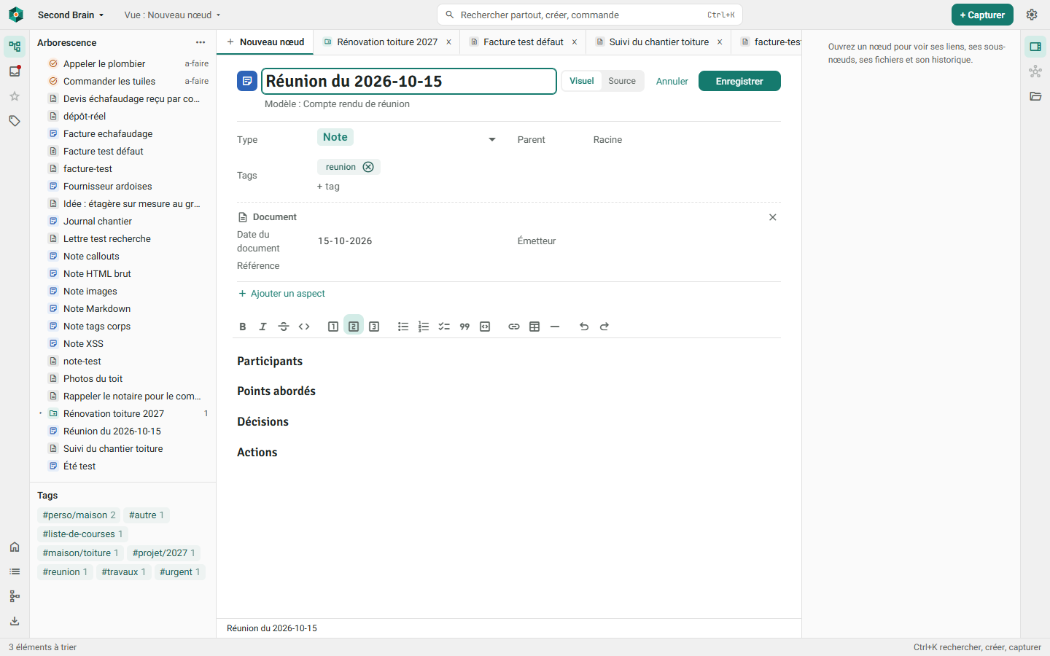1050x656 pixels.
Task: Click the Capturer button
Action: tap(982, 15)
